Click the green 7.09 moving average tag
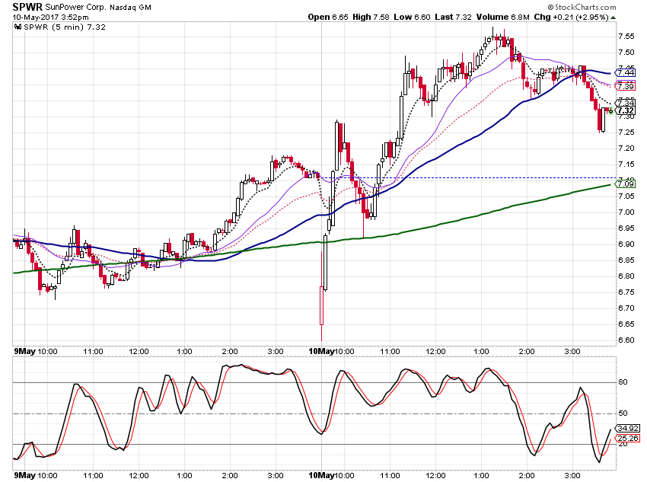The width and height of the screenshot is (647, 482). (626, 184)
